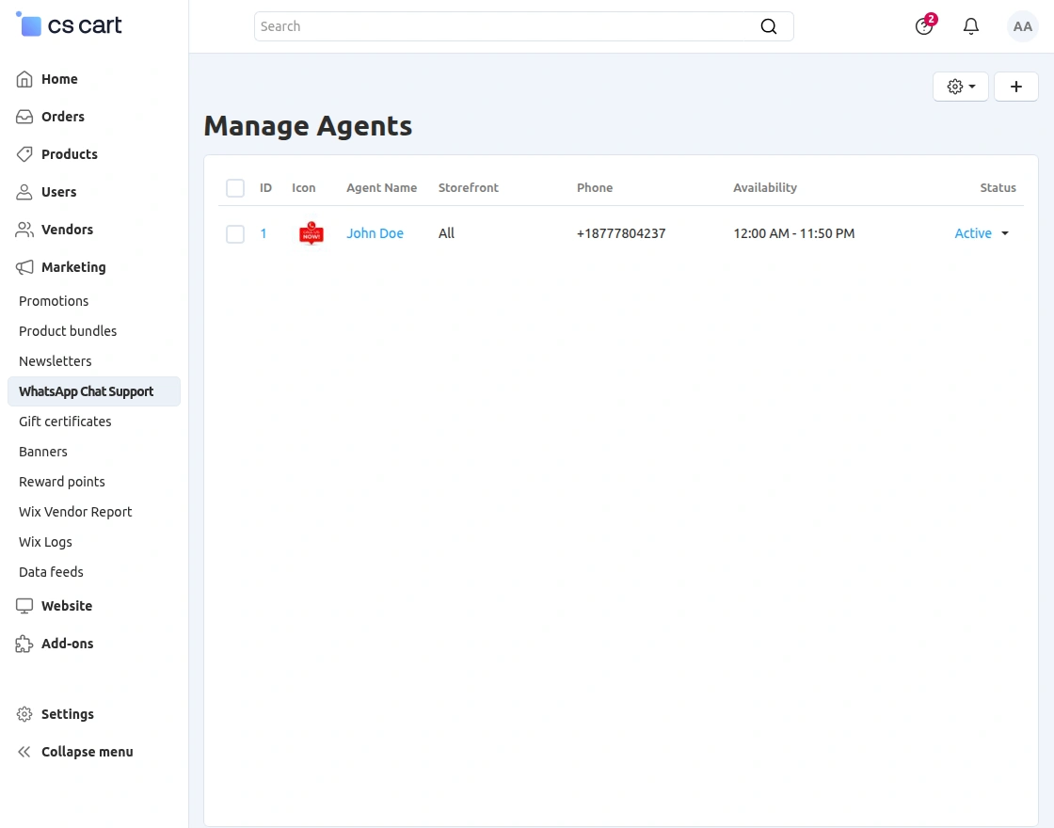The width and height of the screenshot is (1054, 828).
Task: Open Gift certificates page
Action: click(x=65, y=422)
